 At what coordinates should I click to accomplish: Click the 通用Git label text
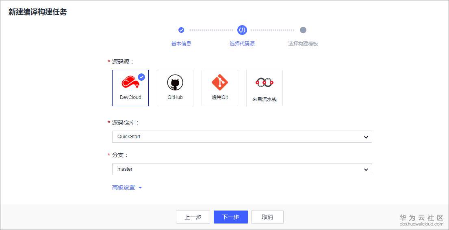[x=220, y=97]
